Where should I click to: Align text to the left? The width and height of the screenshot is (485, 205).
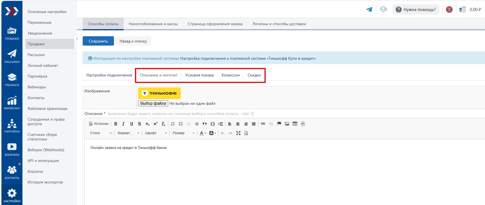point(230,124)
